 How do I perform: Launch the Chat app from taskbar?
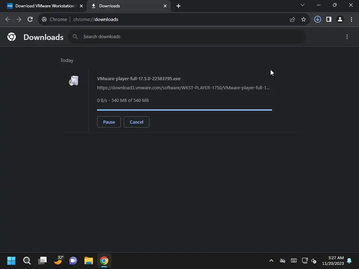pos(73,261)
